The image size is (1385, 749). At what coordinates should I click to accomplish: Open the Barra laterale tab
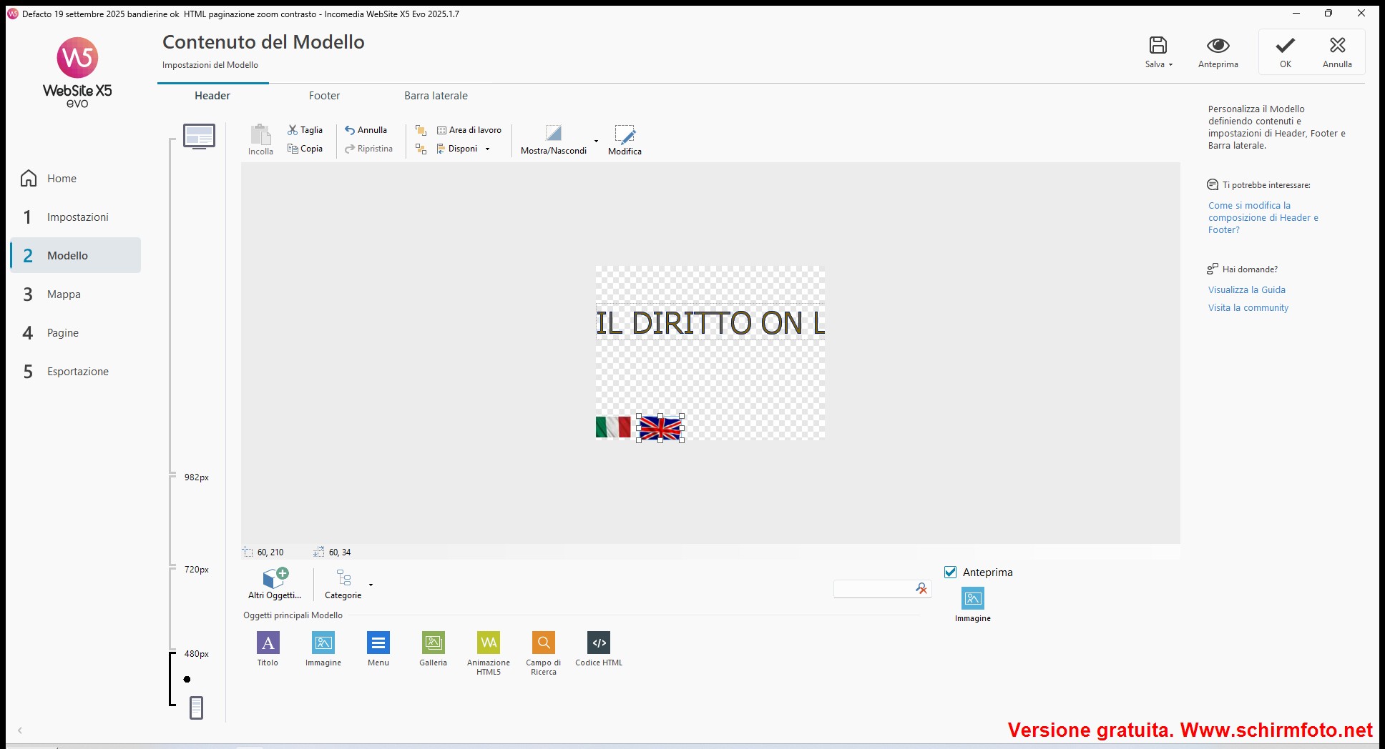click(436, 96)
